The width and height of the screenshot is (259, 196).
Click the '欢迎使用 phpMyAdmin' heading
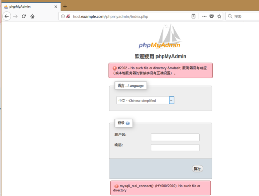pyautogui.click(x=161, y=57)
